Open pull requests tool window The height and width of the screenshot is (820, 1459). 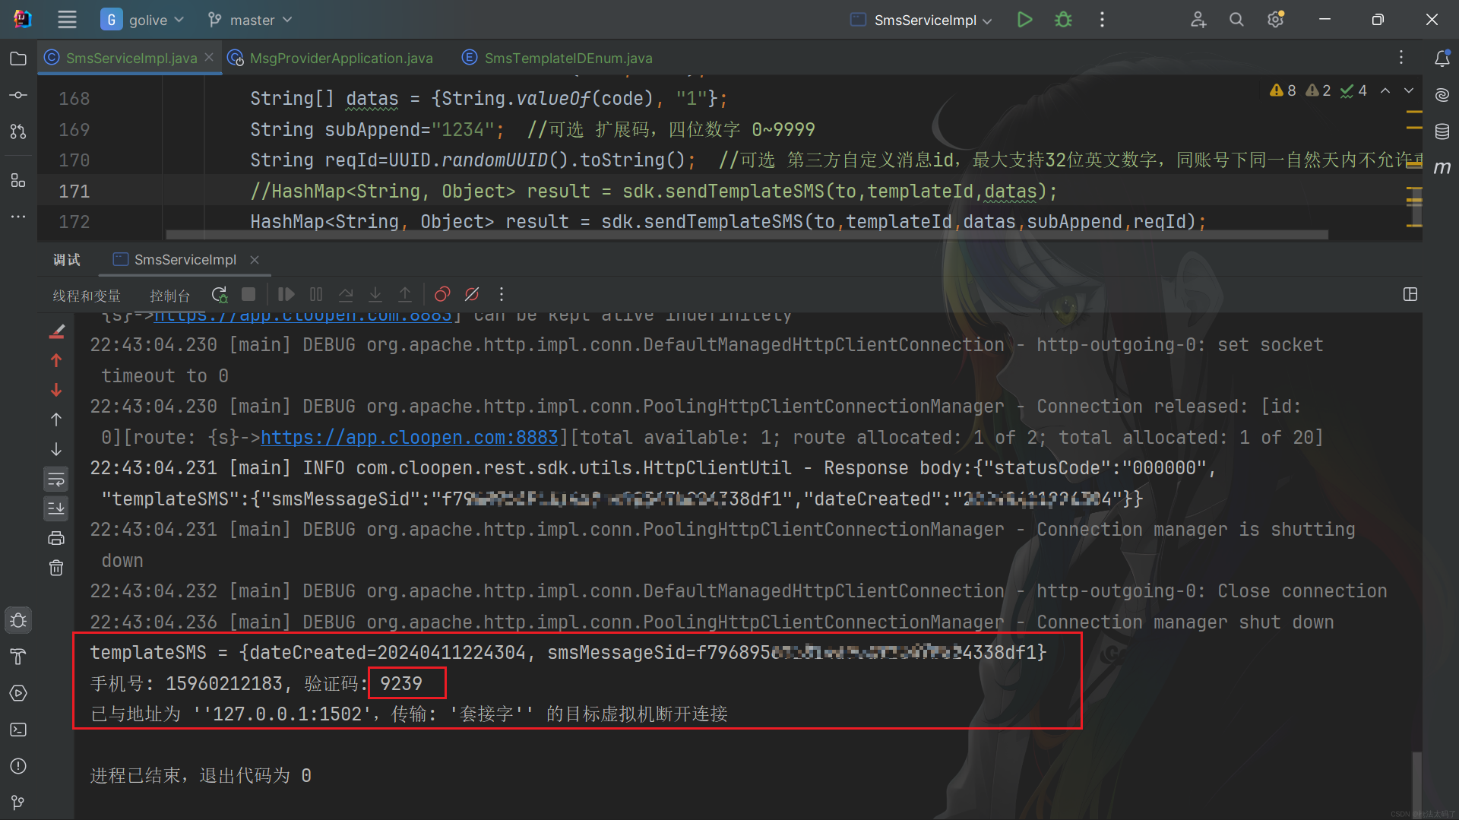pos(18,131)
